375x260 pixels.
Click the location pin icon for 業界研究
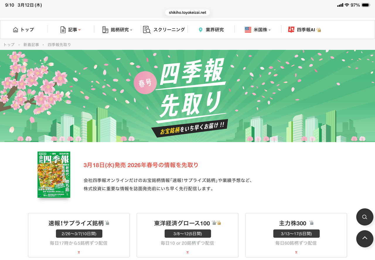point(201,30)
